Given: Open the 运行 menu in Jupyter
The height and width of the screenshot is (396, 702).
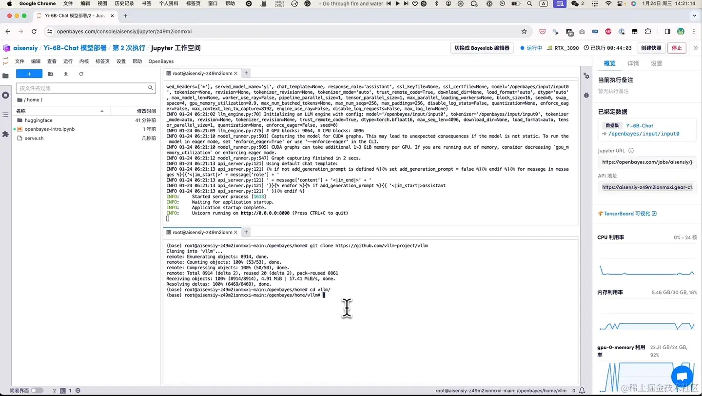Looking at the screenshot, I should 68,61.
